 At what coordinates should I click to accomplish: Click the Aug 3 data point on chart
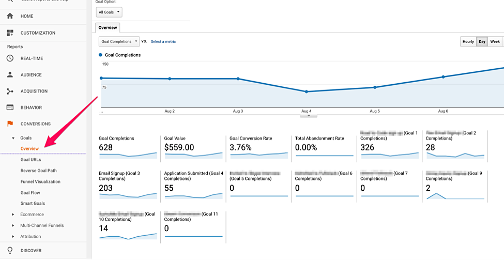pos(238,79)
